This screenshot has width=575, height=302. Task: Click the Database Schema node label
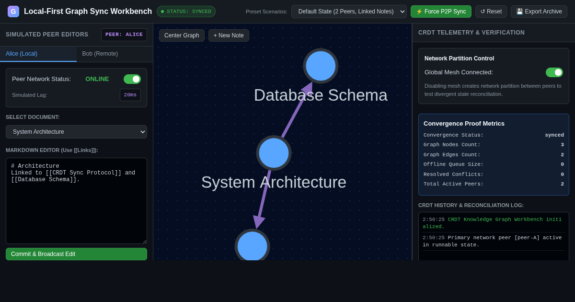321,95
